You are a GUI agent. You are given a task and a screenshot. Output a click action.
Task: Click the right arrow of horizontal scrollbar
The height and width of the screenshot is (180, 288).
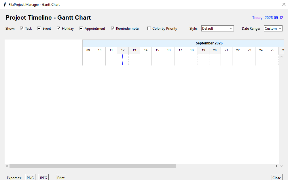tap(276, 166)
